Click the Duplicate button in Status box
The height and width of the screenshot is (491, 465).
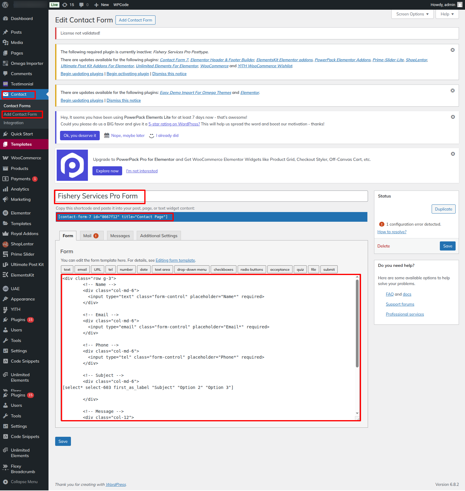coord(443,209)
